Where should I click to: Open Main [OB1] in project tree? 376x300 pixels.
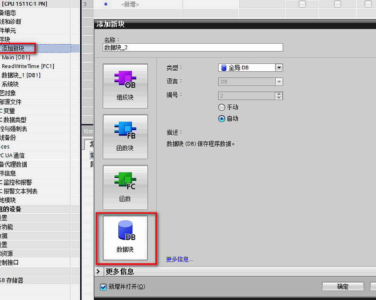point(16,57)
